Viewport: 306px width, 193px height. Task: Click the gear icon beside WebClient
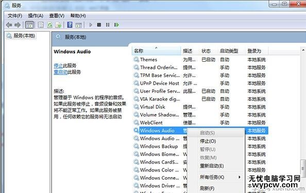[136, 122]
